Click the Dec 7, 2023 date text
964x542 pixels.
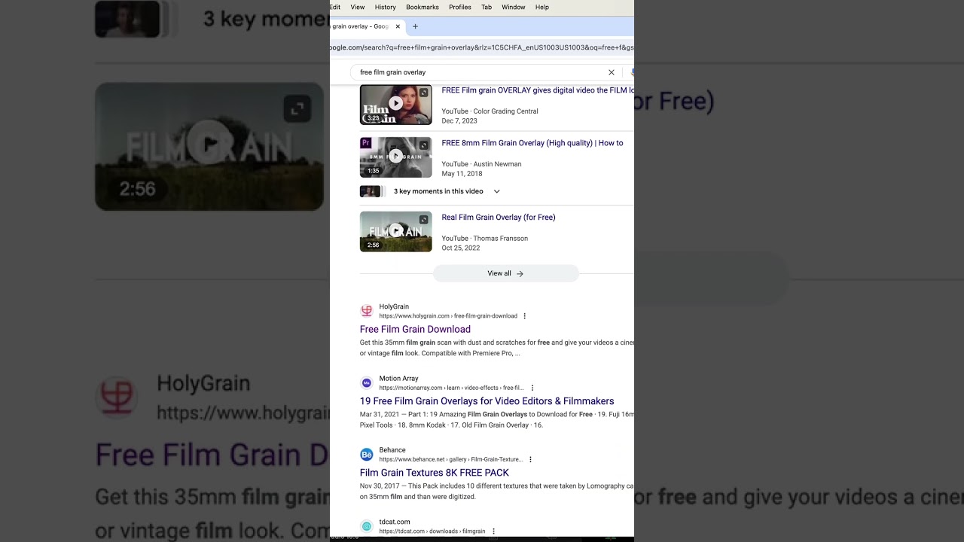tap(459, 120)
